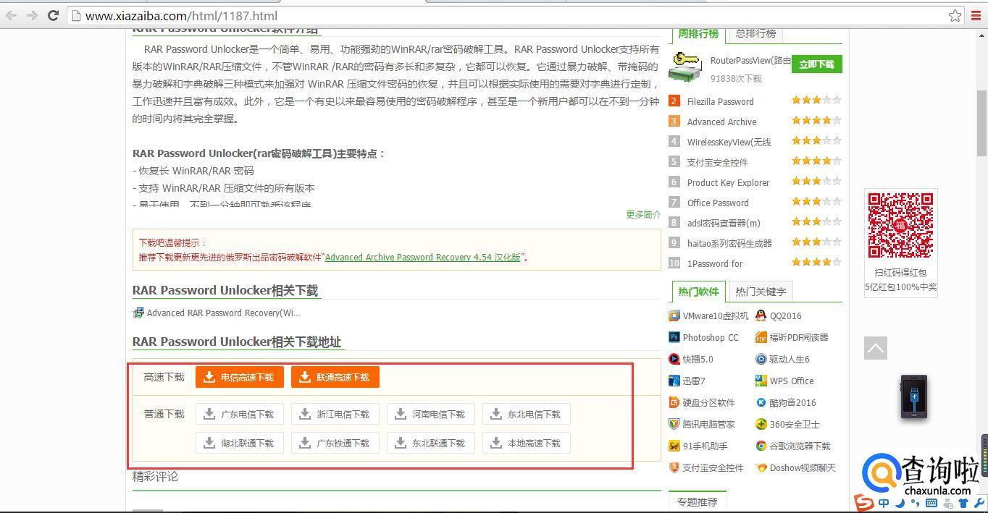Viewport: 988px width, 513px height.
Task: Open the Sogou soft keyboard icon
Action: point(932,504)
